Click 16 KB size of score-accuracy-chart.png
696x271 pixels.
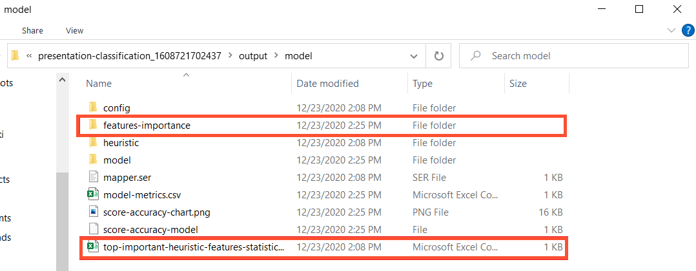click(x=551, y=212)
